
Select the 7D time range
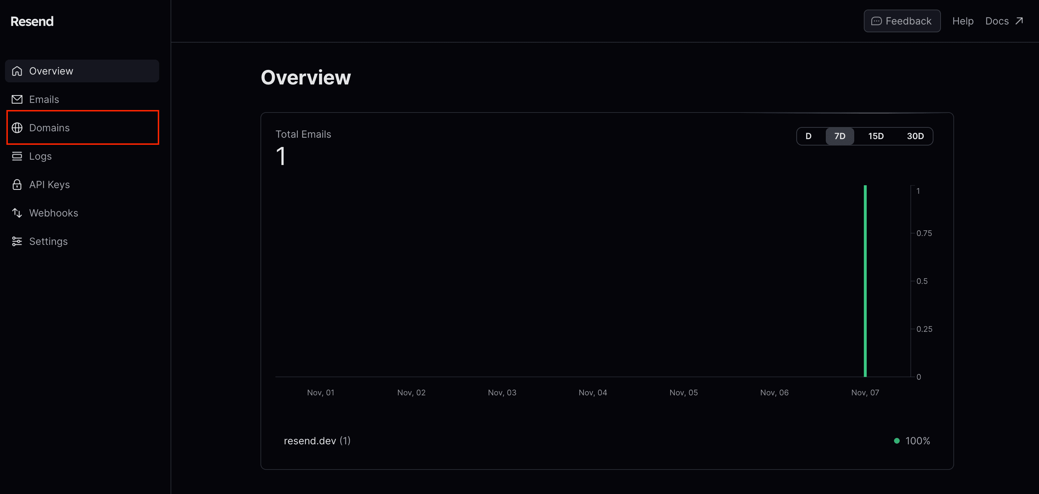[839, 136]
